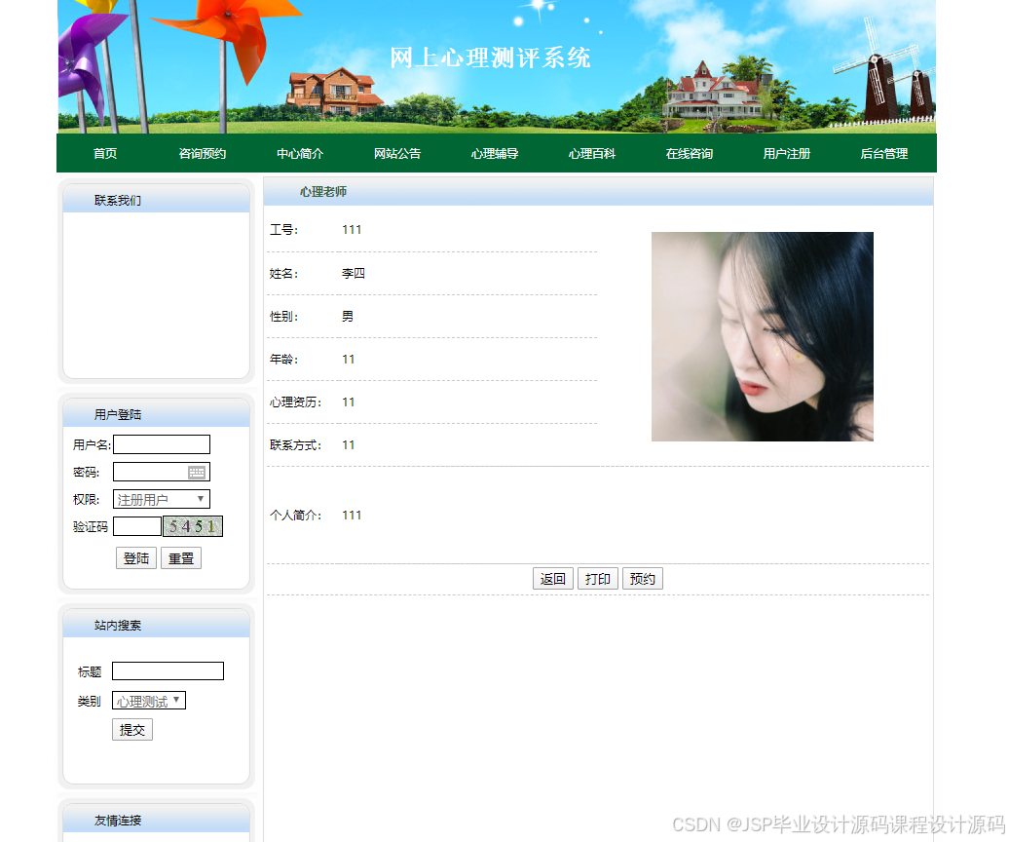
Task: Open 后台管理 link in nav bar
Action: pos(884,153)
